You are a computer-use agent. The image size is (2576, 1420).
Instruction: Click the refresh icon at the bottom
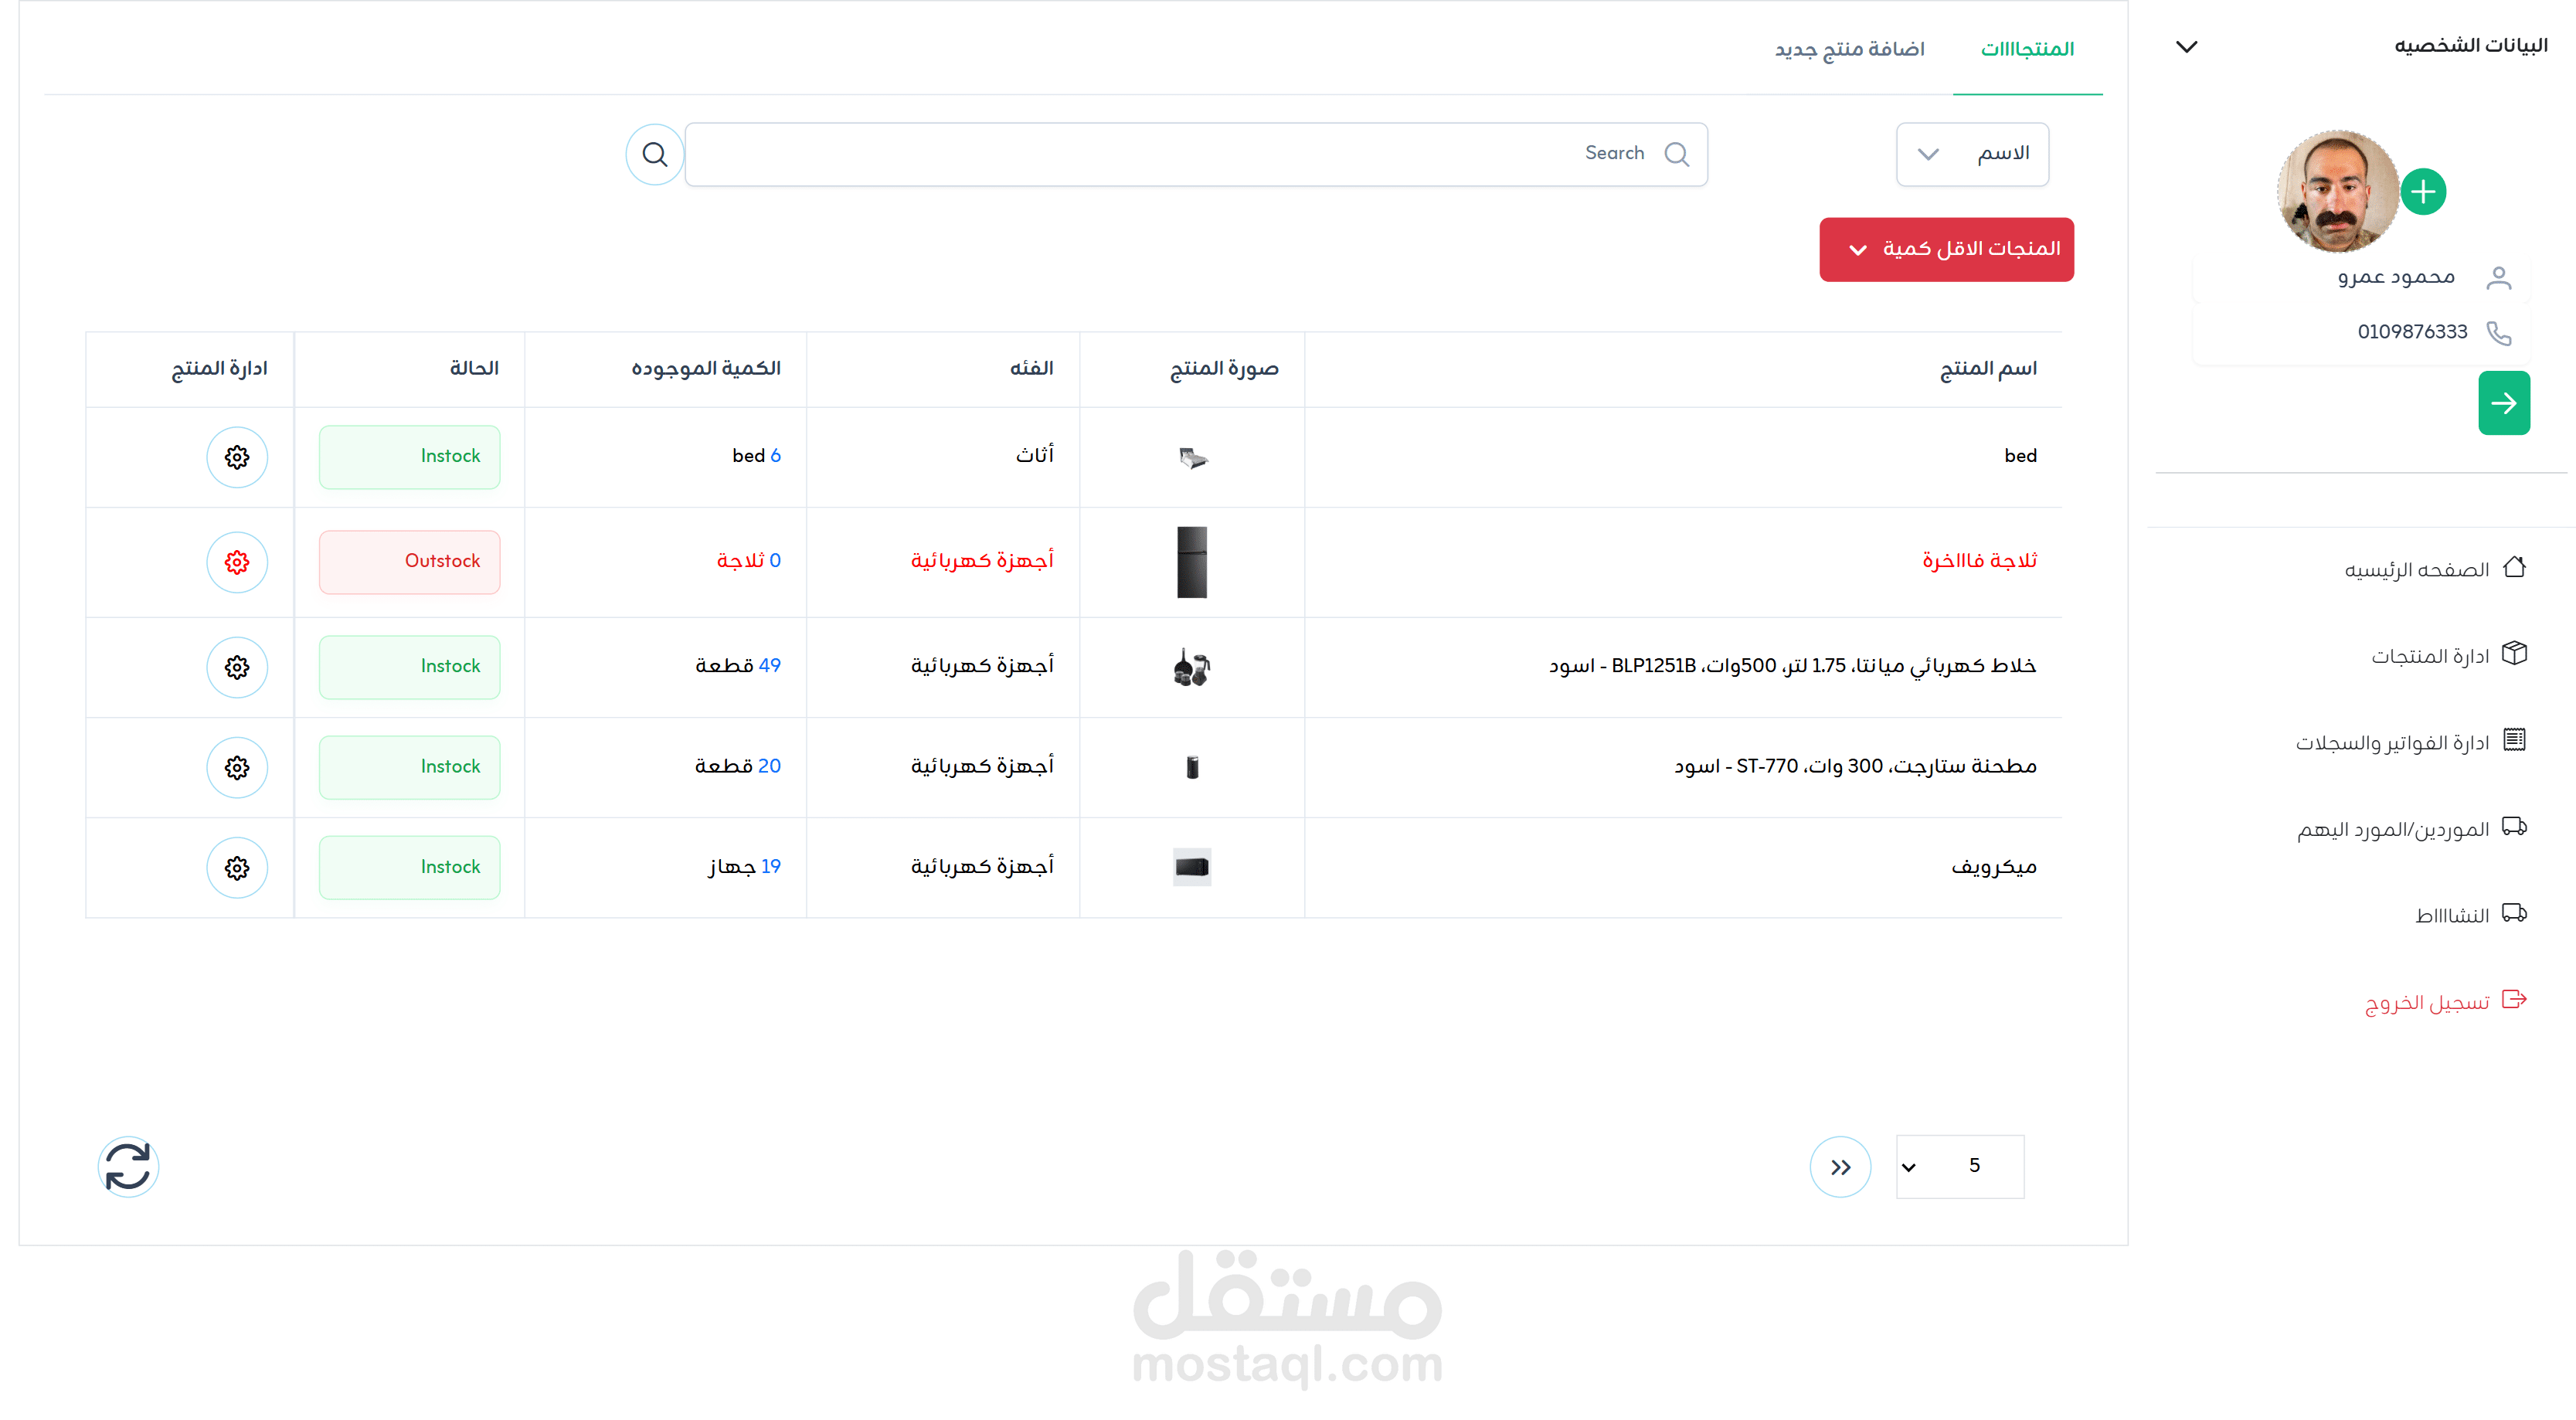127,1166
